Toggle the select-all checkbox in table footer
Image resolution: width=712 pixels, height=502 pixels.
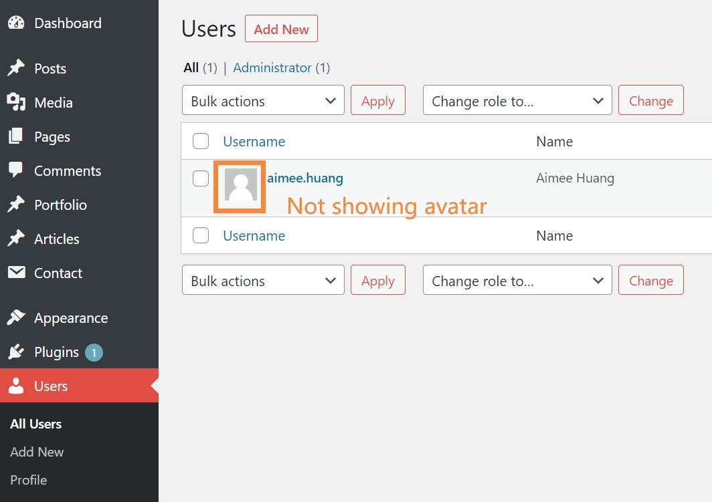pyautogui.click(x=201, y=235)
